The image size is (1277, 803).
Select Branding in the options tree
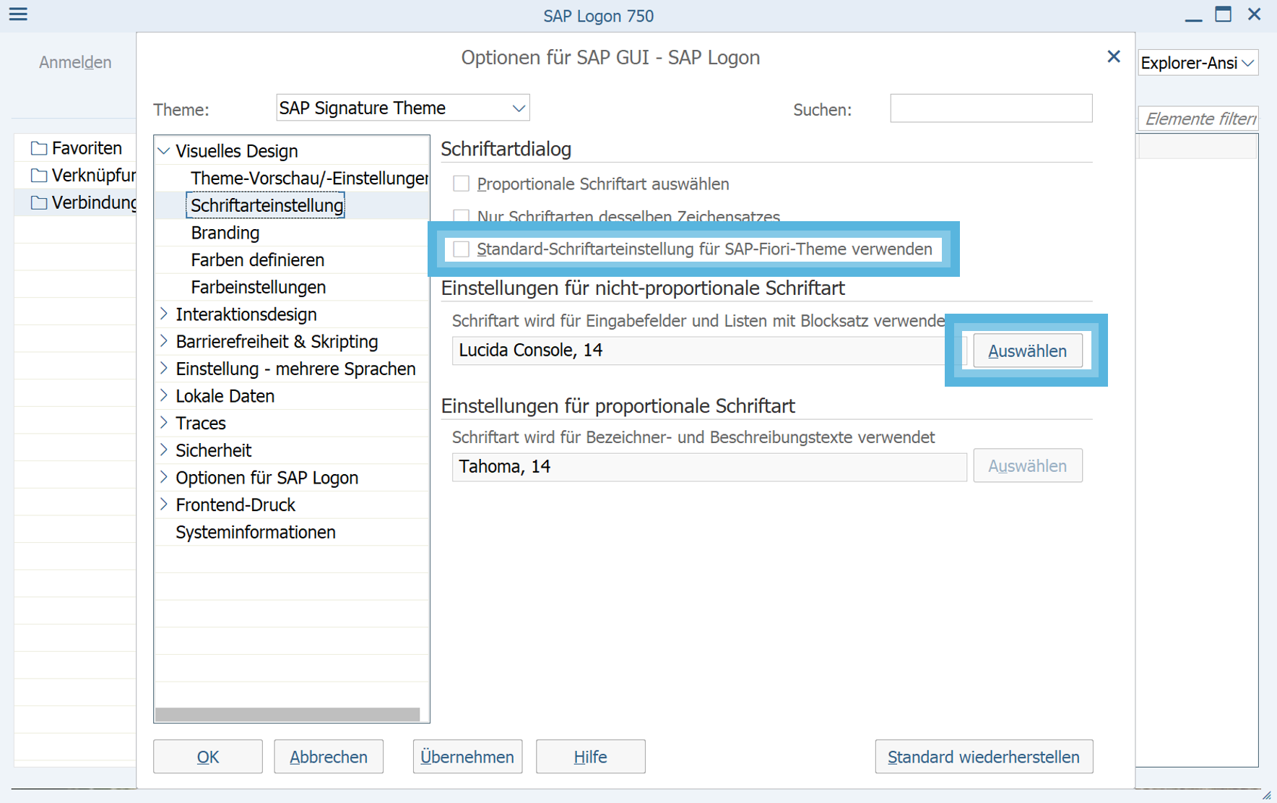(x=225, y=233)
